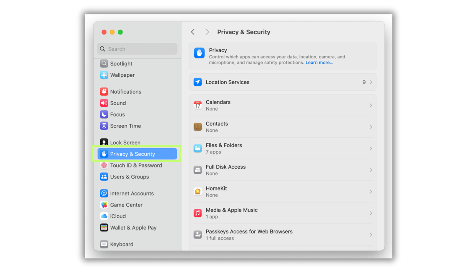The width and height of the screenshot is (461, 268).
Task: Click the Users & Groups icon
Action: tap(104, 177)
